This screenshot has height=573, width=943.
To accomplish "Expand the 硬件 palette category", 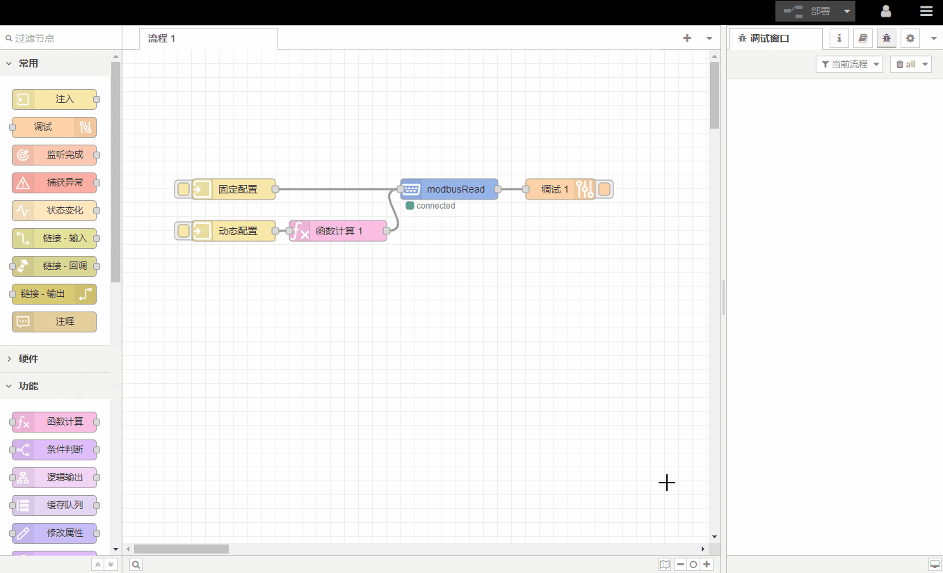I will coord(29,359).
